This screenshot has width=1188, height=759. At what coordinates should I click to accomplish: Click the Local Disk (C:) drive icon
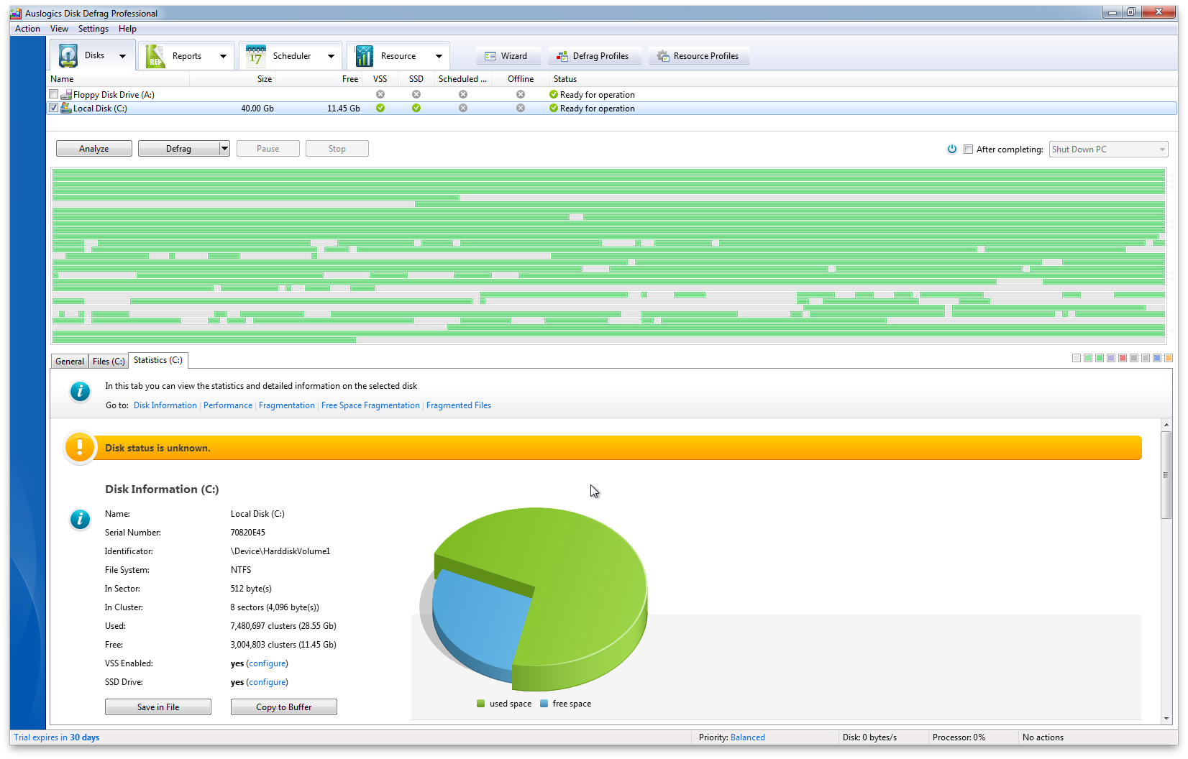[x=66, y=108]
